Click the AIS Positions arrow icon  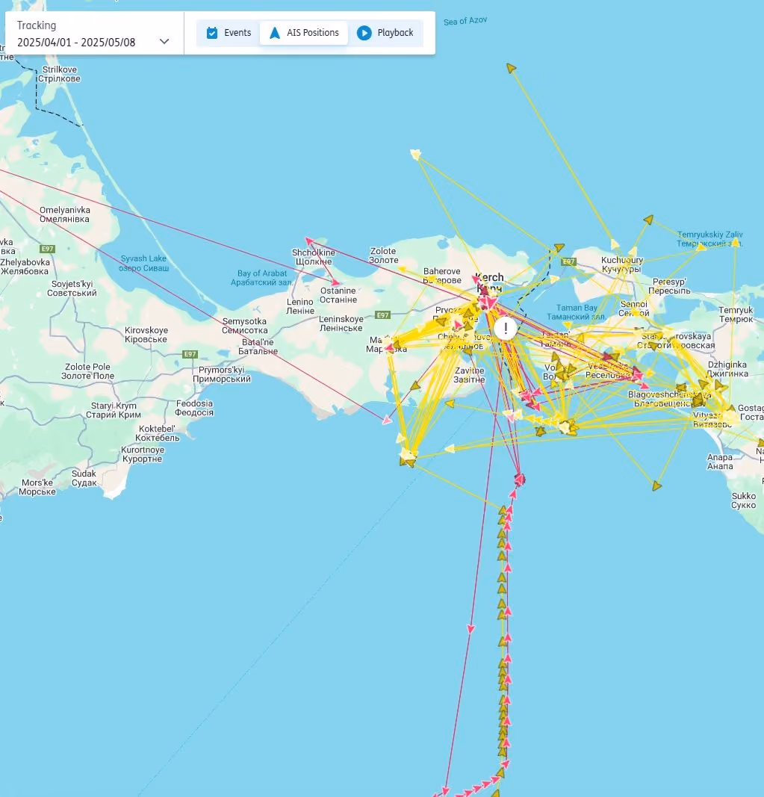[x=275, y=33]
